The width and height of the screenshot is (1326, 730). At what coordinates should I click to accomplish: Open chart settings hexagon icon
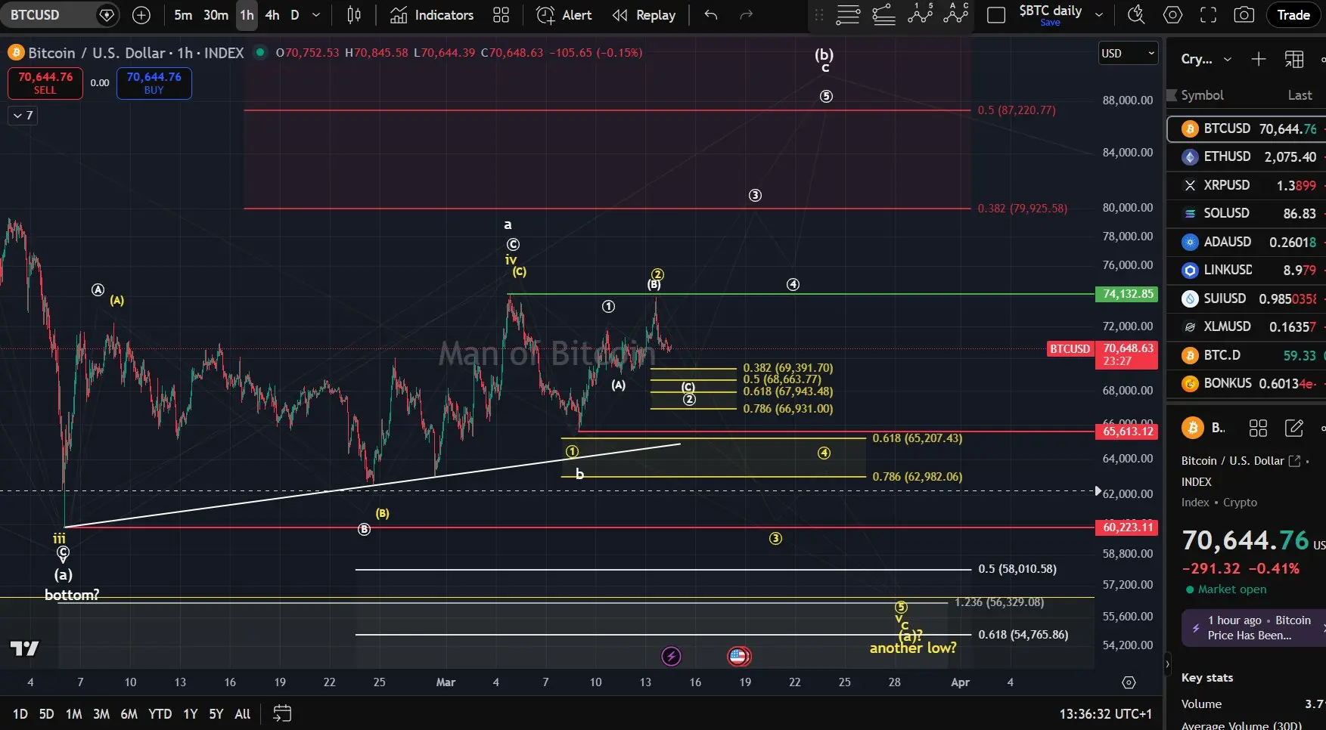(1172, 15)
